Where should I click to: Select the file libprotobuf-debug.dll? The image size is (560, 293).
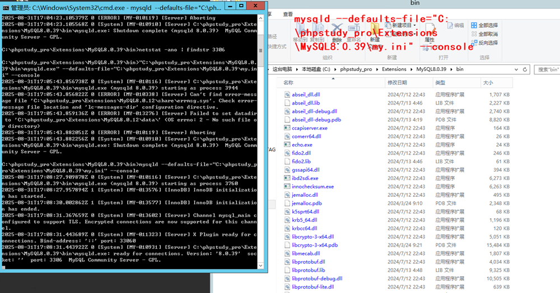[x=317, y=278]
